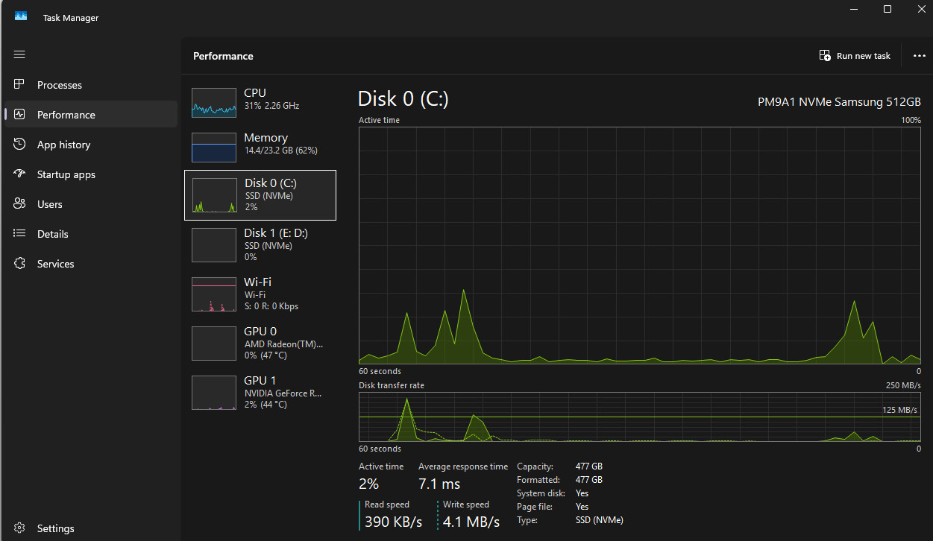Click the AMD Radeon(TM) GPU 0 label
This screenshot has width=933, height=541.
[x=284, y=344]
